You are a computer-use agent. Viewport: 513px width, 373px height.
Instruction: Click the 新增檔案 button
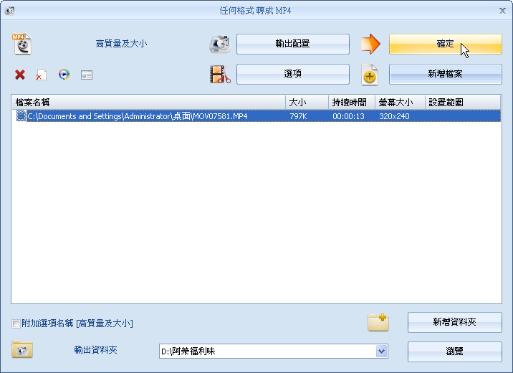coord(445,74)
